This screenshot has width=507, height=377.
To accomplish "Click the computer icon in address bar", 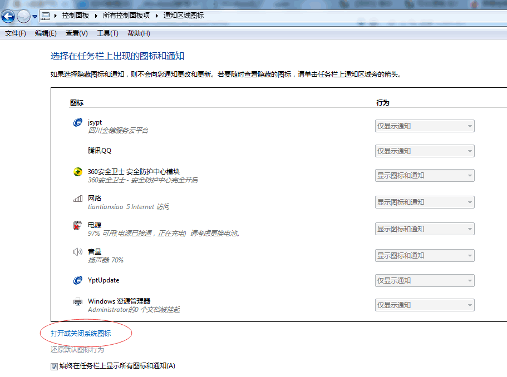I will (x=45, y=16).
